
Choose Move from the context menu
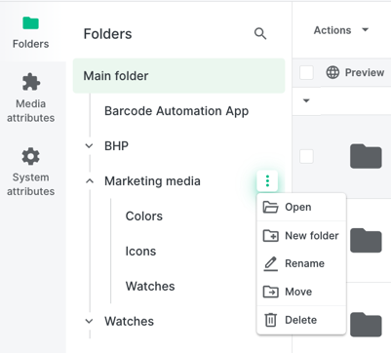pos(301,292)
